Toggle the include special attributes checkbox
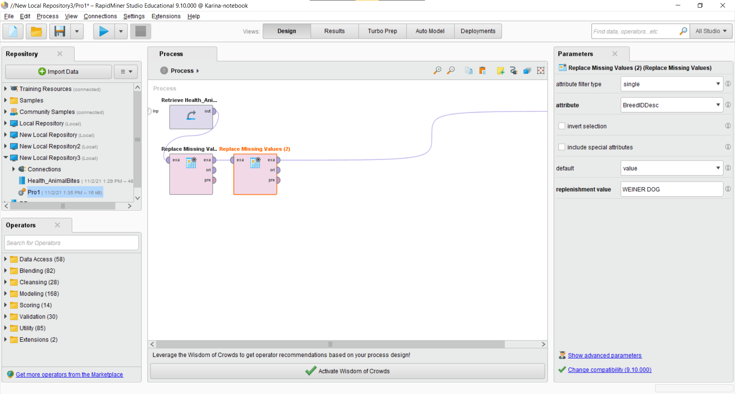The width and height of the screenshot is (735, 394). [562, 147]
